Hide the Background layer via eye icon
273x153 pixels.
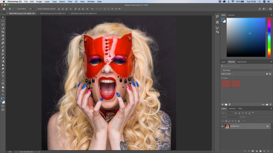(223, 126)
